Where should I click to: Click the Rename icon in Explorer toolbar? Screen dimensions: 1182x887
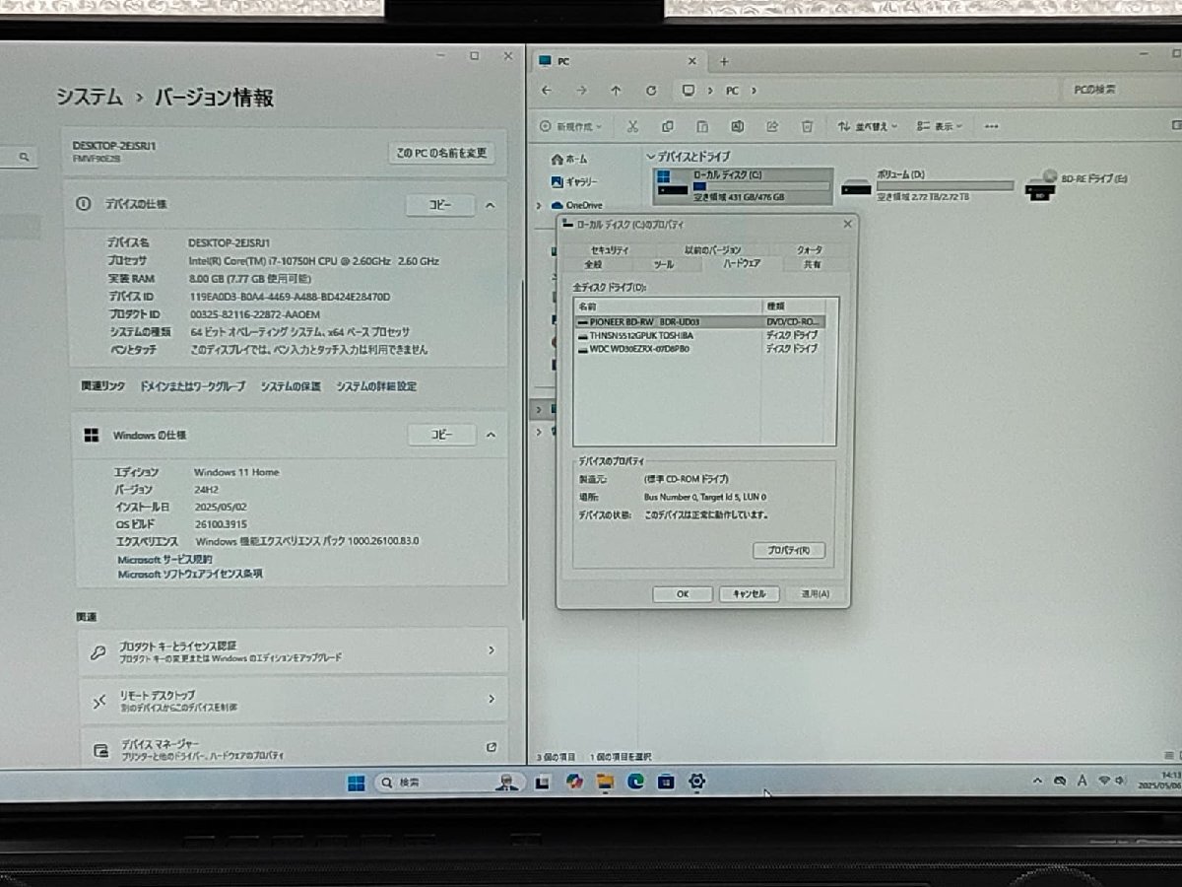pos(737,126)
